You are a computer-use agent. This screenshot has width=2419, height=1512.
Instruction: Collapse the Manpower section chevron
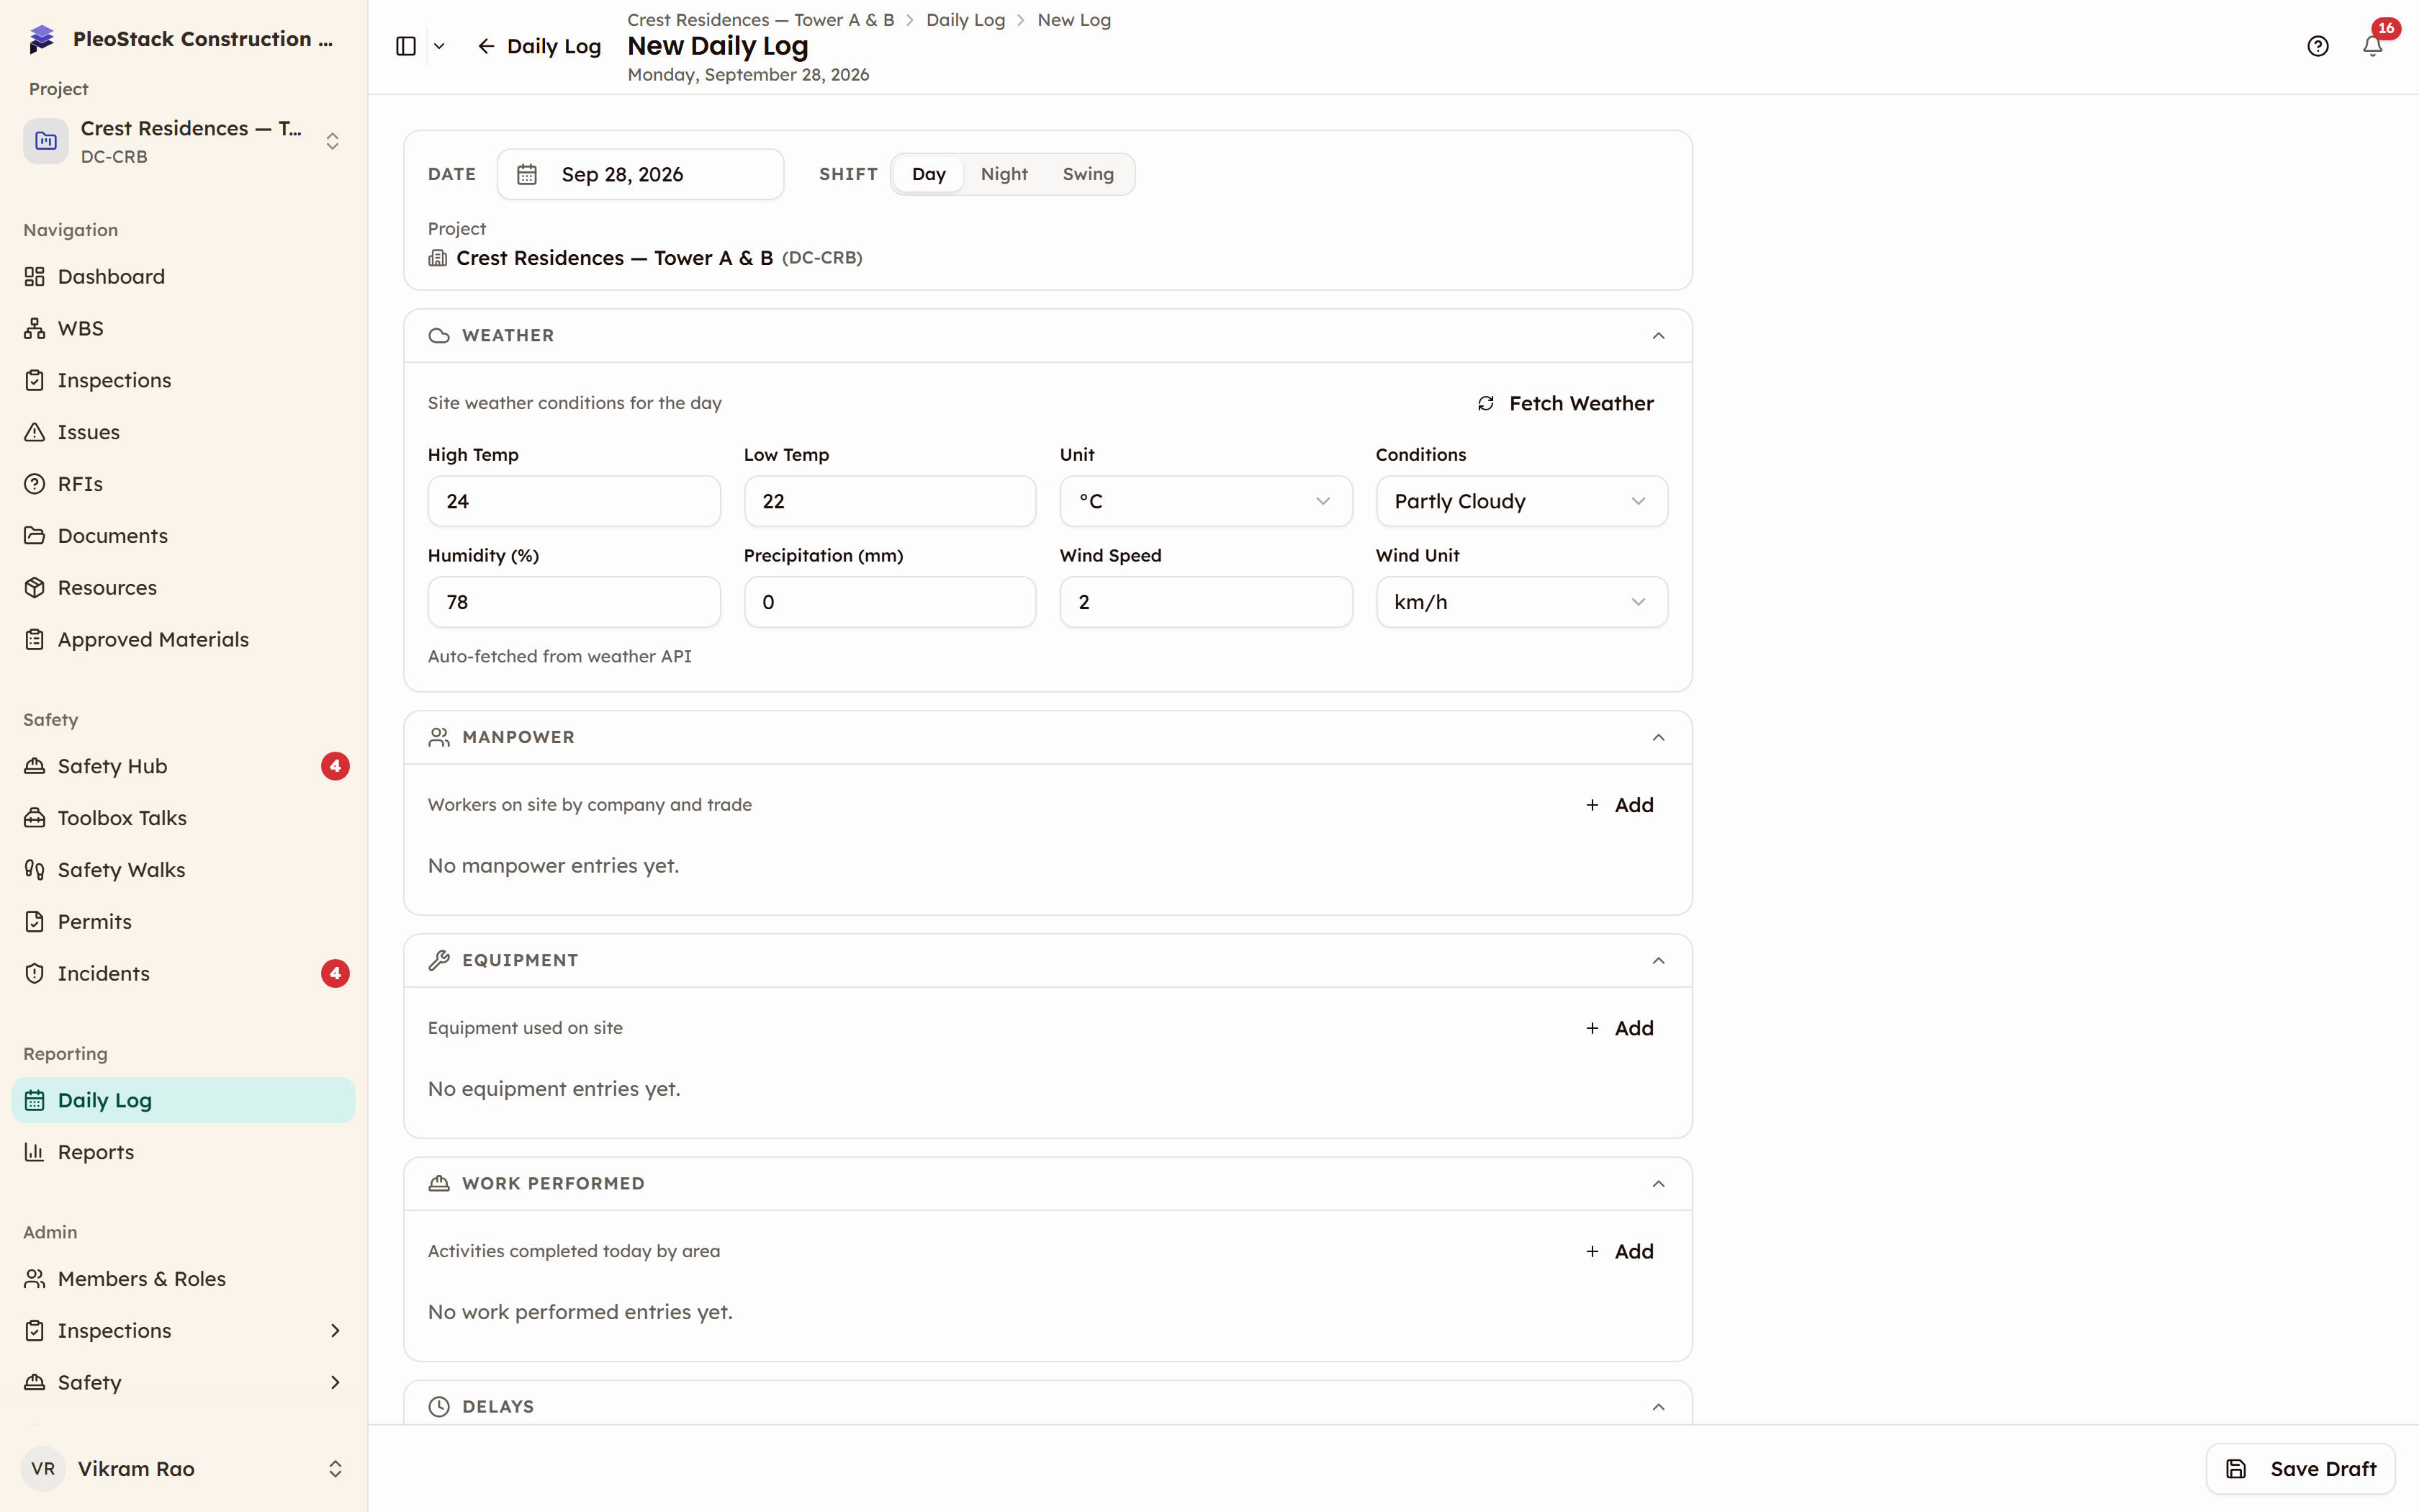pos(1658,738)
